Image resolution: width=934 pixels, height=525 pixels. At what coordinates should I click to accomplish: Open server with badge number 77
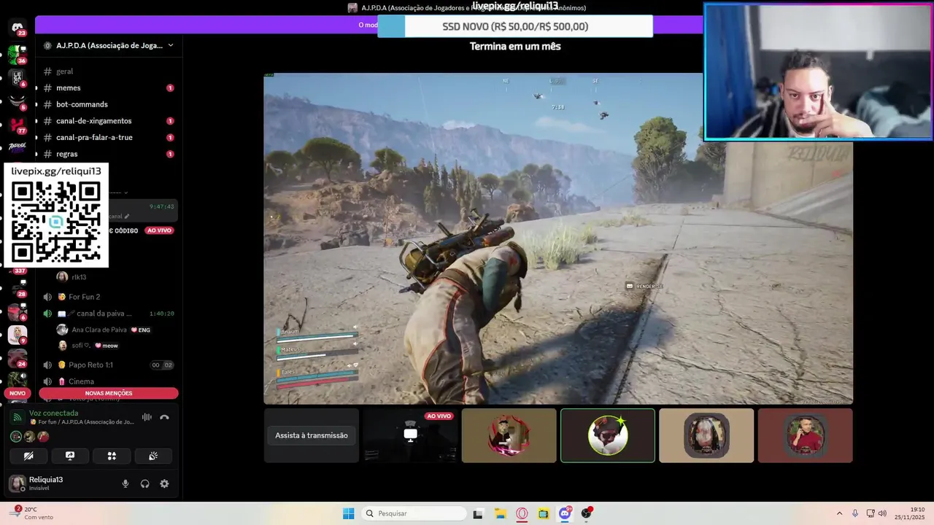click(18, 125)
